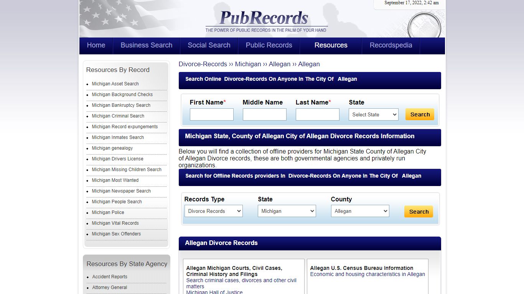
Task: Click Michigan Hall of Justice link
Action: tap(214, 292)
